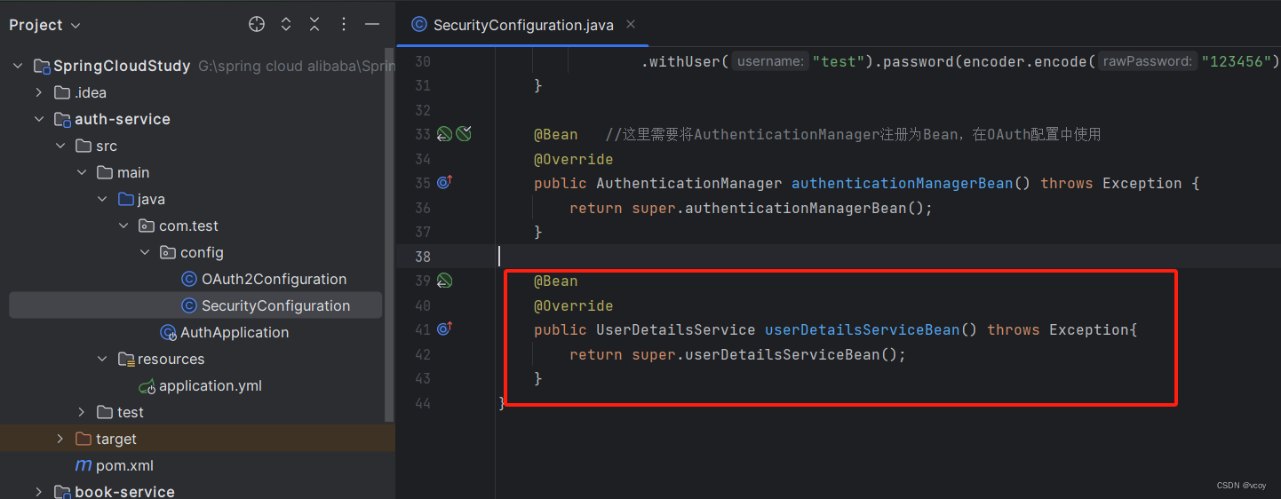This screenshot has height=499, width=1281.
Task: Click Spring bean gutter icon line 33
Action: 444,134
